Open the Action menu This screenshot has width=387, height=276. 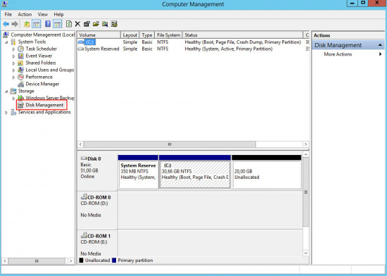(x=25, y=14)
